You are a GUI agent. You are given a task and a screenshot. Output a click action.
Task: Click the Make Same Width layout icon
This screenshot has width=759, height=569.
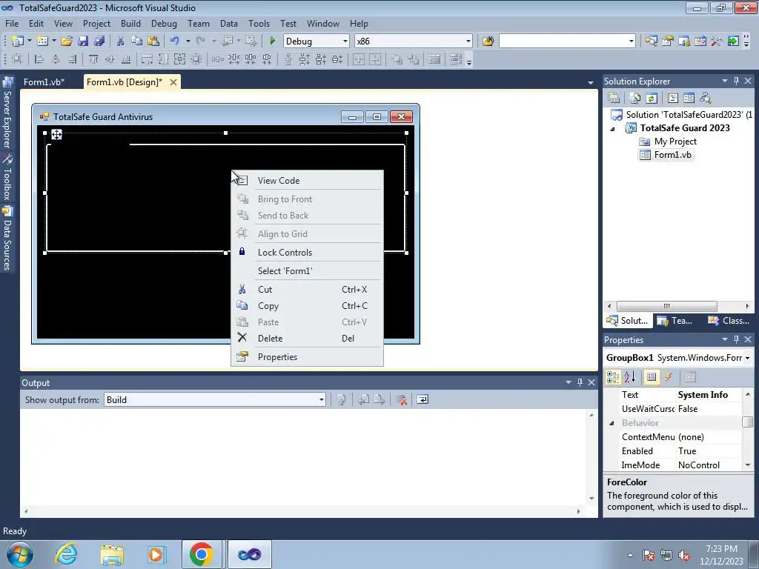pos(147,59)
